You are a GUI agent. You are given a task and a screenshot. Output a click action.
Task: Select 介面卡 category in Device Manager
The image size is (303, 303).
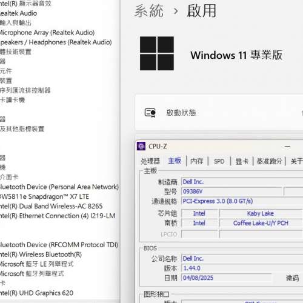click(x=9, y=177)
